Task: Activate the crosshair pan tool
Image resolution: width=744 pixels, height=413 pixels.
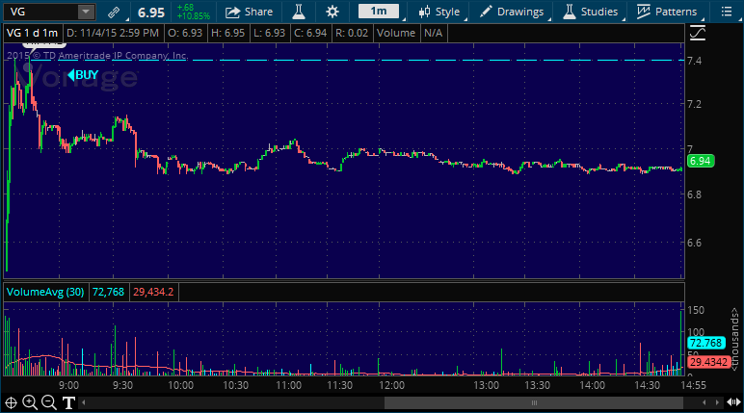Action: [11, 403]
